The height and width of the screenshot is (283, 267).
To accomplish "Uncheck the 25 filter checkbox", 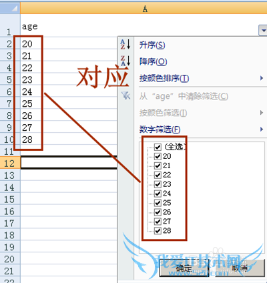I will pyautogui.click(x=158, y=203).
